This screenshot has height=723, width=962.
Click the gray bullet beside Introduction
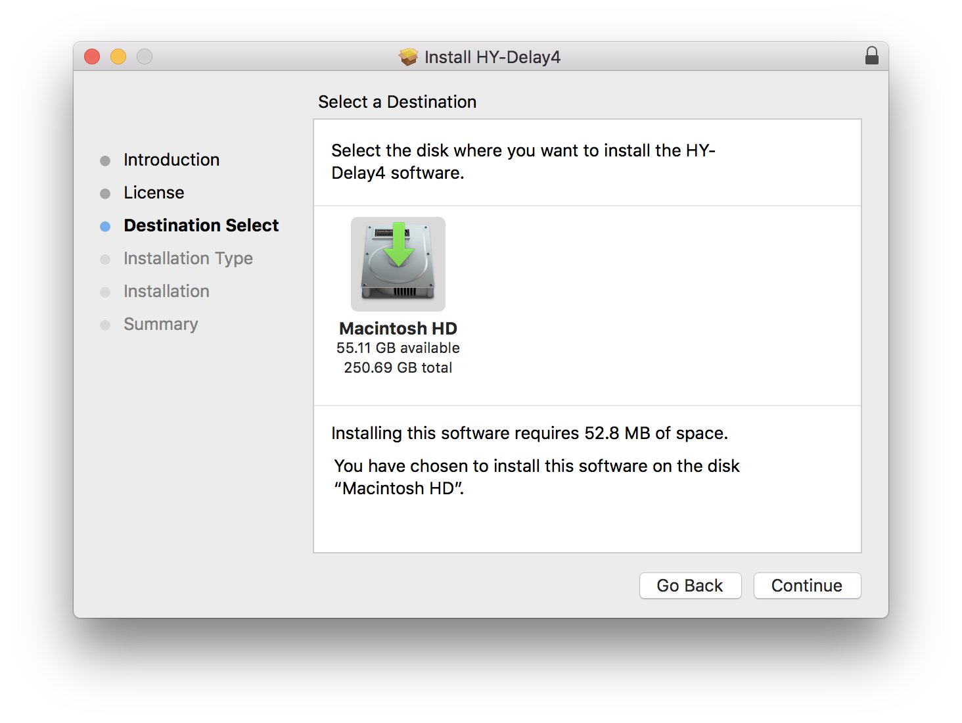coord(105,161)
